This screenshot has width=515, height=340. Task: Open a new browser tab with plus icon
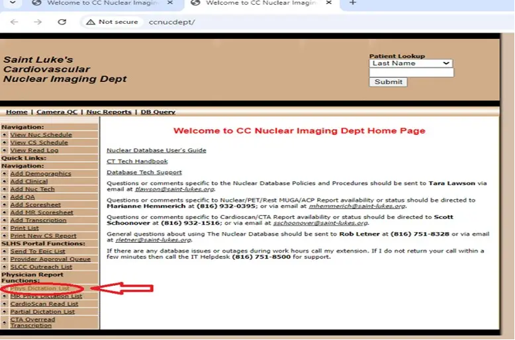[352, 3]
